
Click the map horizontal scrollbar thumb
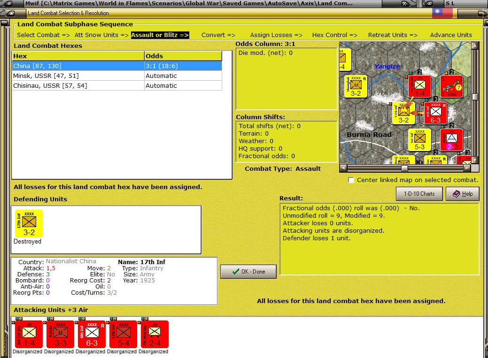(x=404, y=168)
